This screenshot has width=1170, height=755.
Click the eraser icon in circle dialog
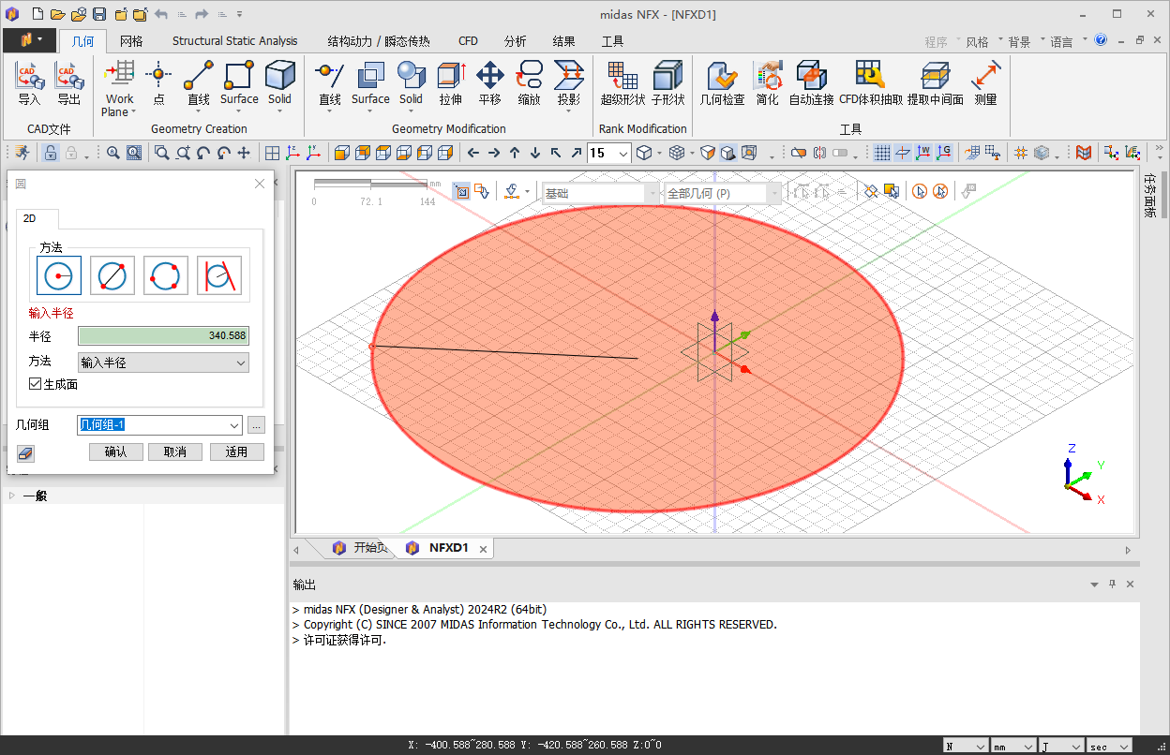(x=25, y=452)
